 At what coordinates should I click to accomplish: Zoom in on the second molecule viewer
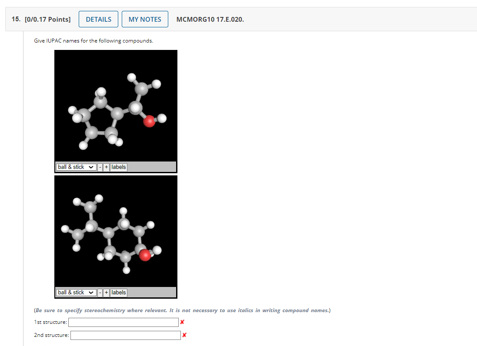(106, 292)
